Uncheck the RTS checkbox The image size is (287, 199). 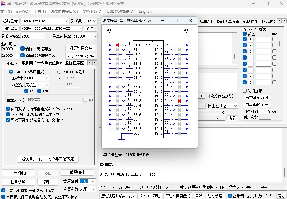coord(26,91)
